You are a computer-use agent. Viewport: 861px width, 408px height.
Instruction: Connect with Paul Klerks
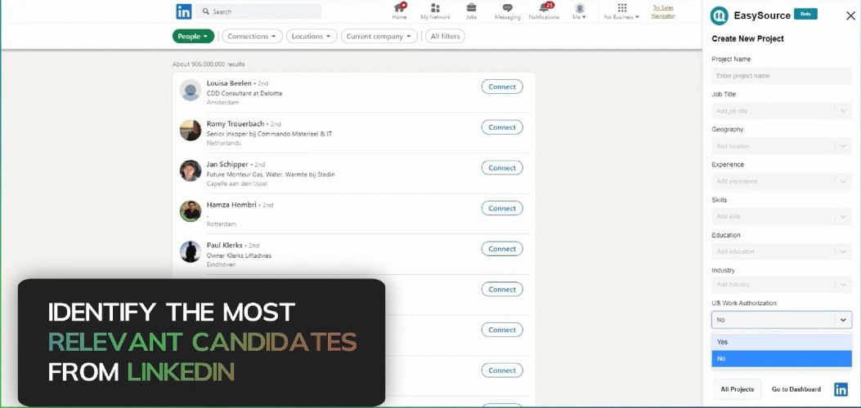point(502,249)
